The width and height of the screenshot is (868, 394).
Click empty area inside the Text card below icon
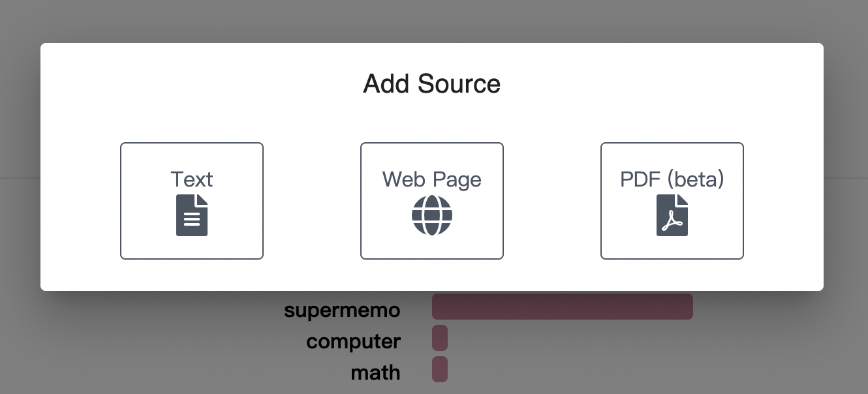[192, 248]
